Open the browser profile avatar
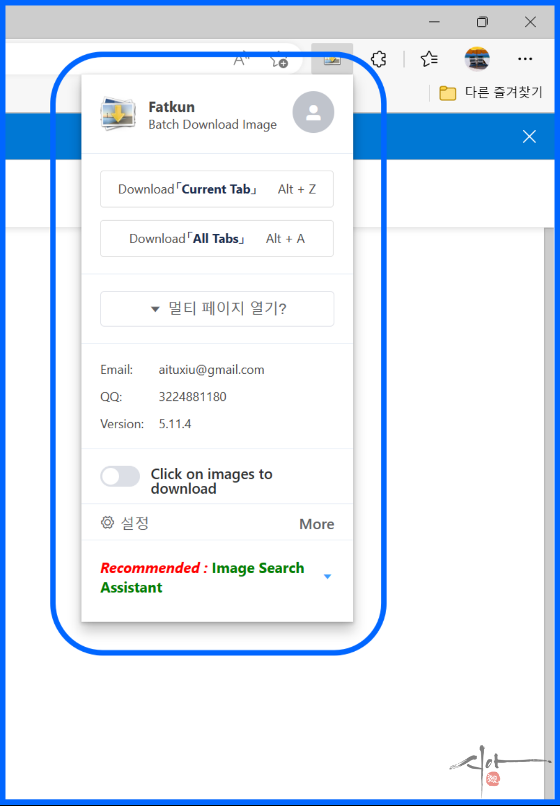 pyautogui.click(x=477, y=59)
